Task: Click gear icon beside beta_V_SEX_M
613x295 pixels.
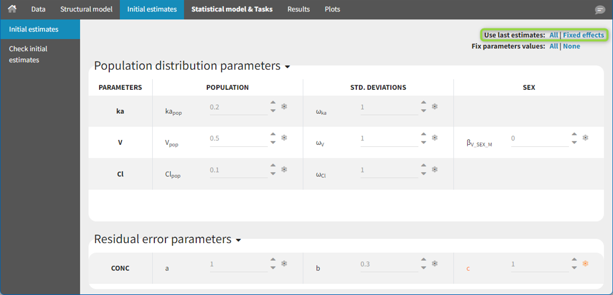Action: click(585, 138)
